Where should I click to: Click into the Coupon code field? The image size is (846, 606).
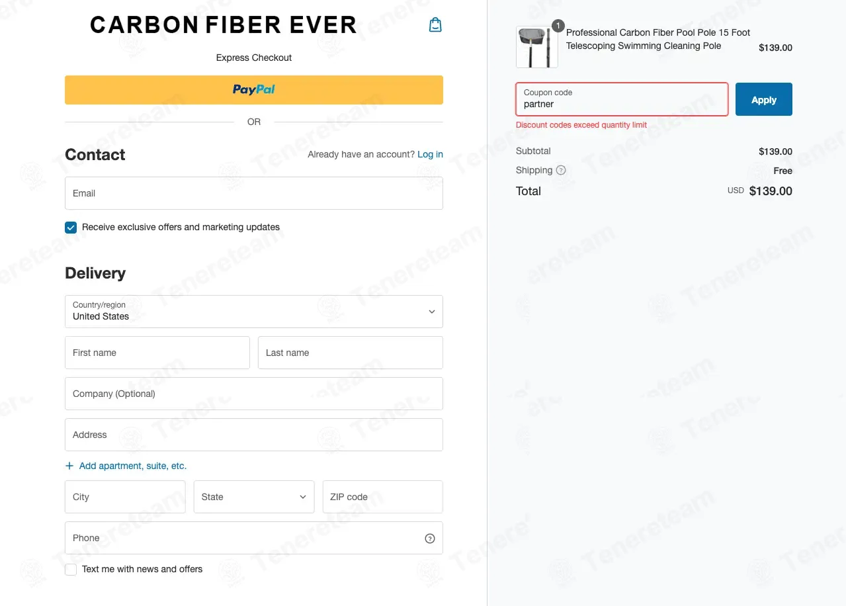click(622, 99)
